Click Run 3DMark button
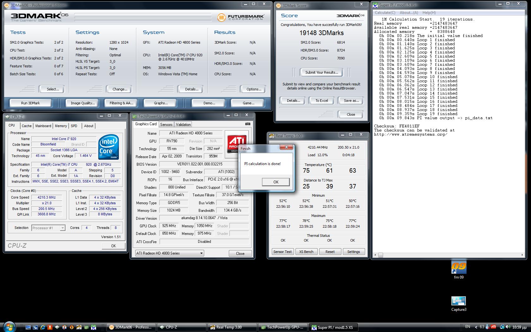 click(x=30, y=103)
